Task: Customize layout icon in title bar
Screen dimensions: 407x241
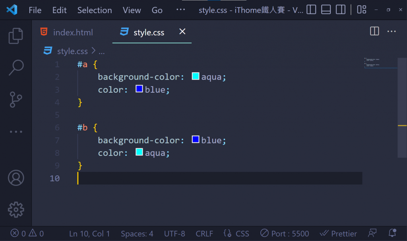Action: 361,10
